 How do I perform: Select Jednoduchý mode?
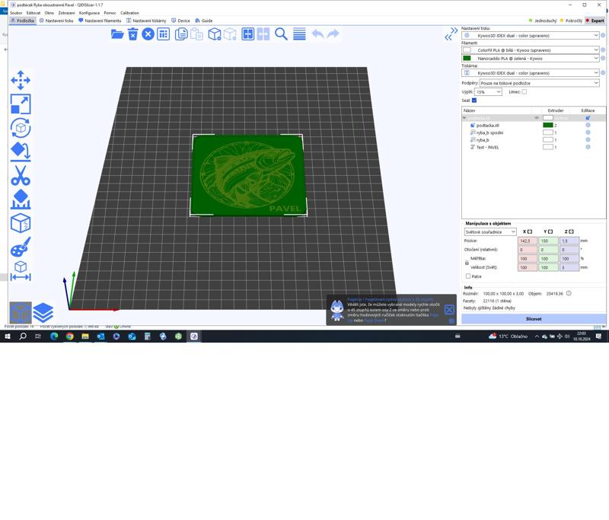(x=543, y=21)
